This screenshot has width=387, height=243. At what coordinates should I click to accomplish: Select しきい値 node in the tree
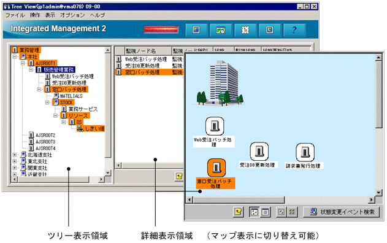91,128
